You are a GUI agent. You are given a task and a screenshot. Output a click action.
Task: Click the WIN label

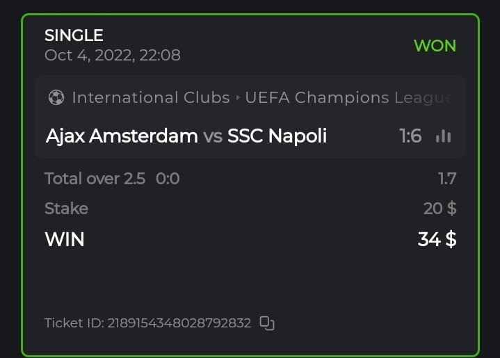(65, 239)
